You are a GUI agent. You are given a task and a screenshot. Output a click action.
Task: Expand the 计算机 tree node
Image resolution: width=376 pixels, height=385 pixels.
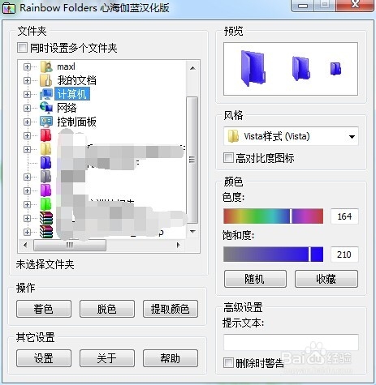click(x=27, y=94)
